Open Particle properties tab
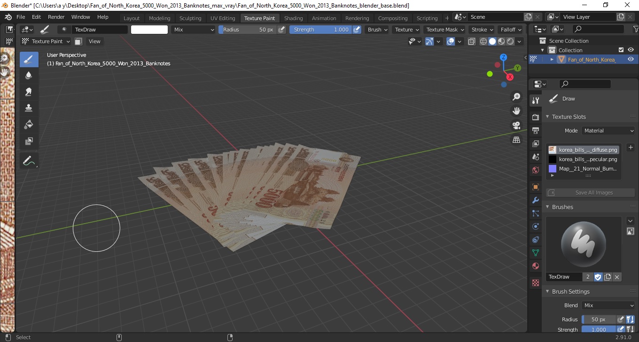The width and height of the screenshot is (639, 342). [x=535, y=213]
